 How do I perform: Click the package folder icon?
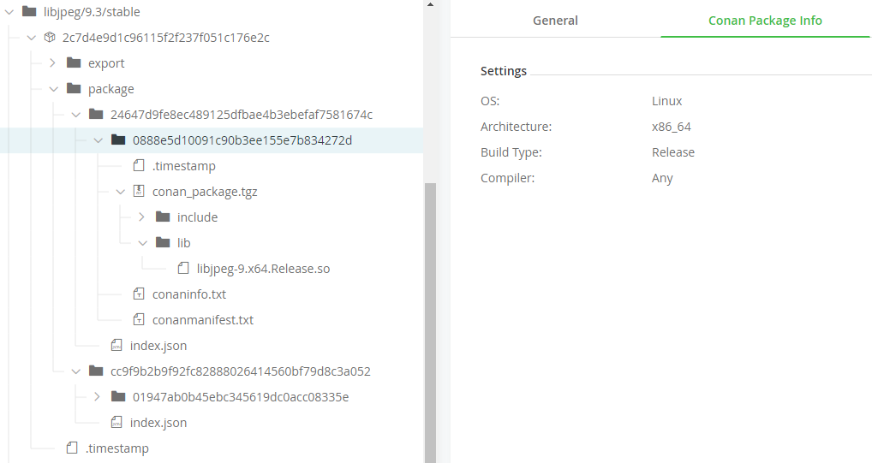74,88
